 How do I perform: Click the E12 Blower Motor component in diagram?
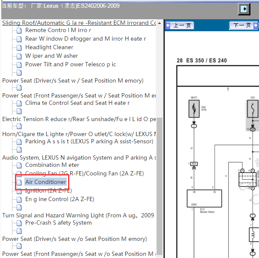[x=204, y=199]
